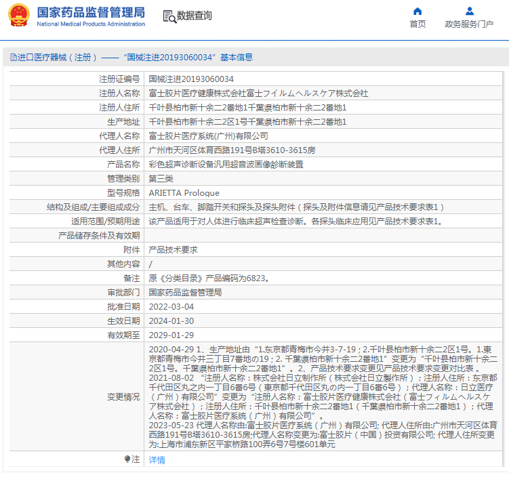Viewport: 509px width, 477px height.
Task: Select the 2023-05-23 change record line
Action: pyautogui.click(x=323, y=435)
